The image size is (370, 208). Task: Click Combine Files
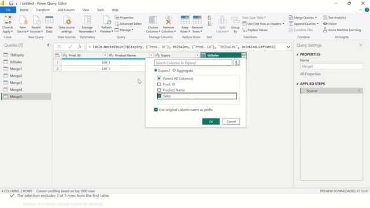point(301,30)
